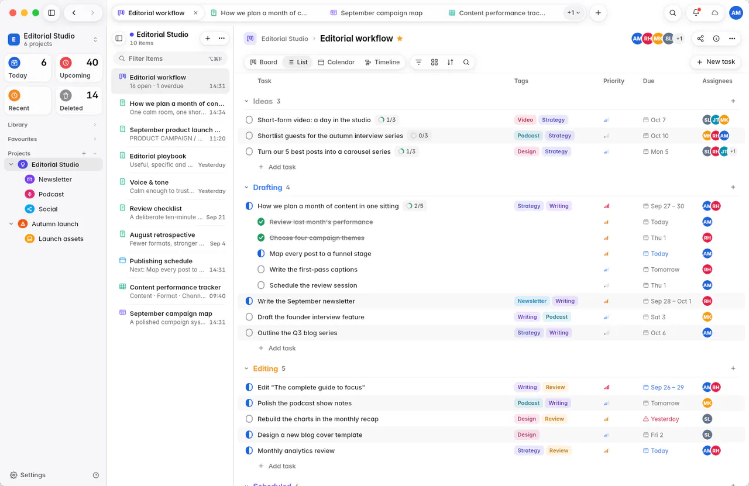Viewport: 749px width, 486px height.
Task: Collapse the Drafting task group
Action: (246, 188)
